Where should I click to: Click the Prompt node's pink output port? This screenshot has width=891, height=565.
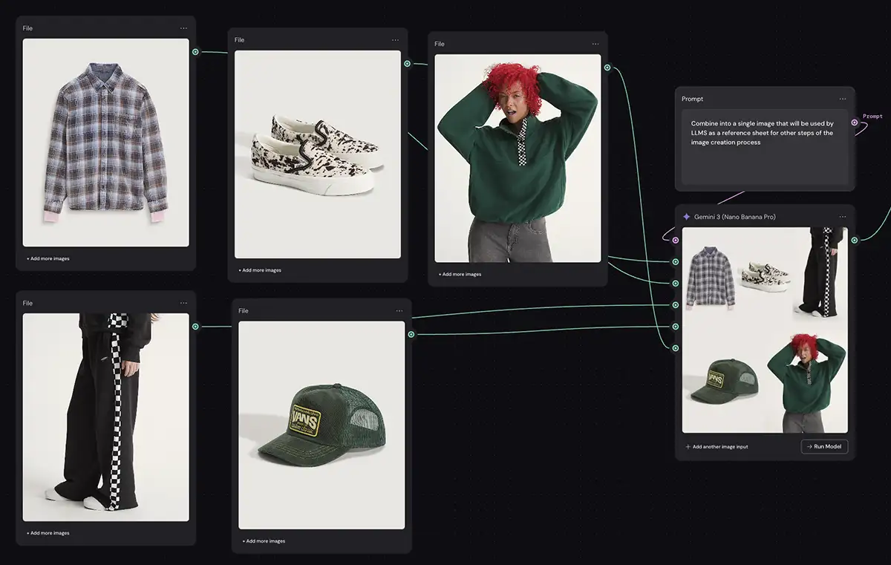click(x=855, y=123)
